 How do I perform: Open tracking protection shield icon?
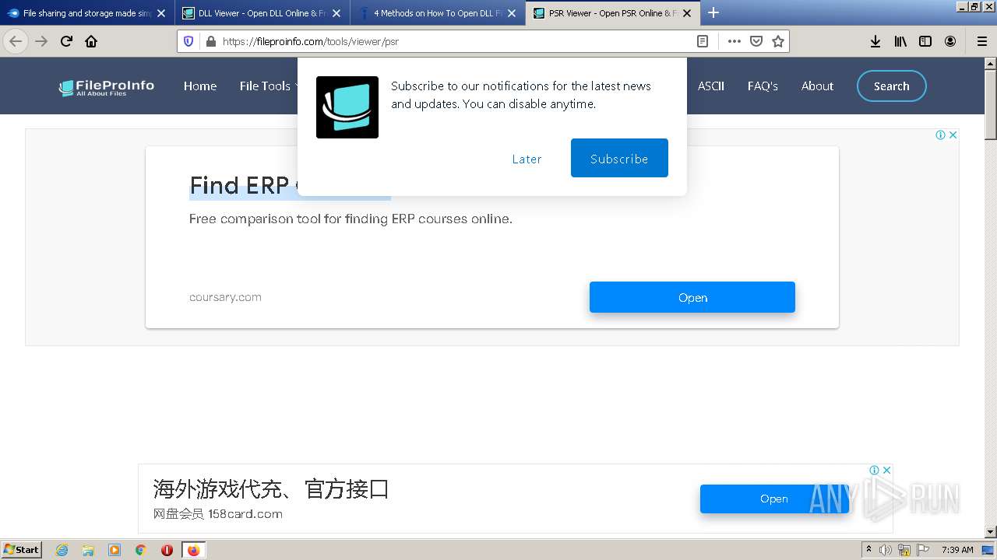188,41
